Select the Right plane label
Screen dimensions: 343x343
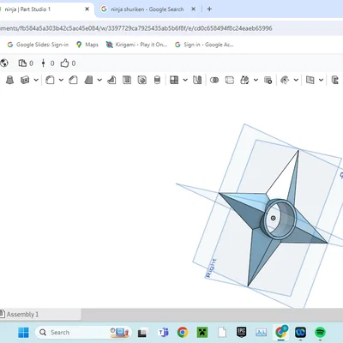click(211, 268)
